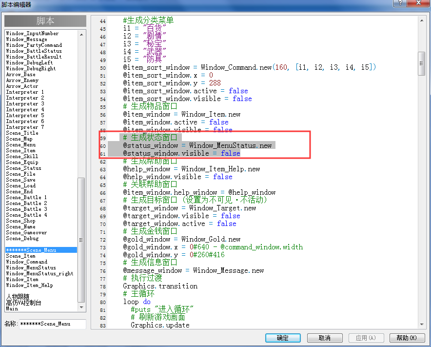Click script list scrollbar down arrow

(81, 307)
